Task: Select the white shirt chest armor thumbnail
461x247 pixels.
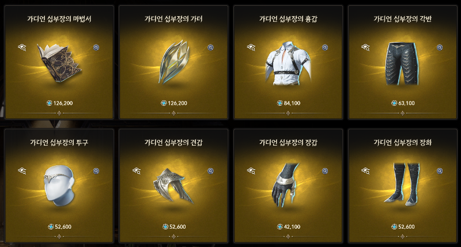Action: [288, 63]
